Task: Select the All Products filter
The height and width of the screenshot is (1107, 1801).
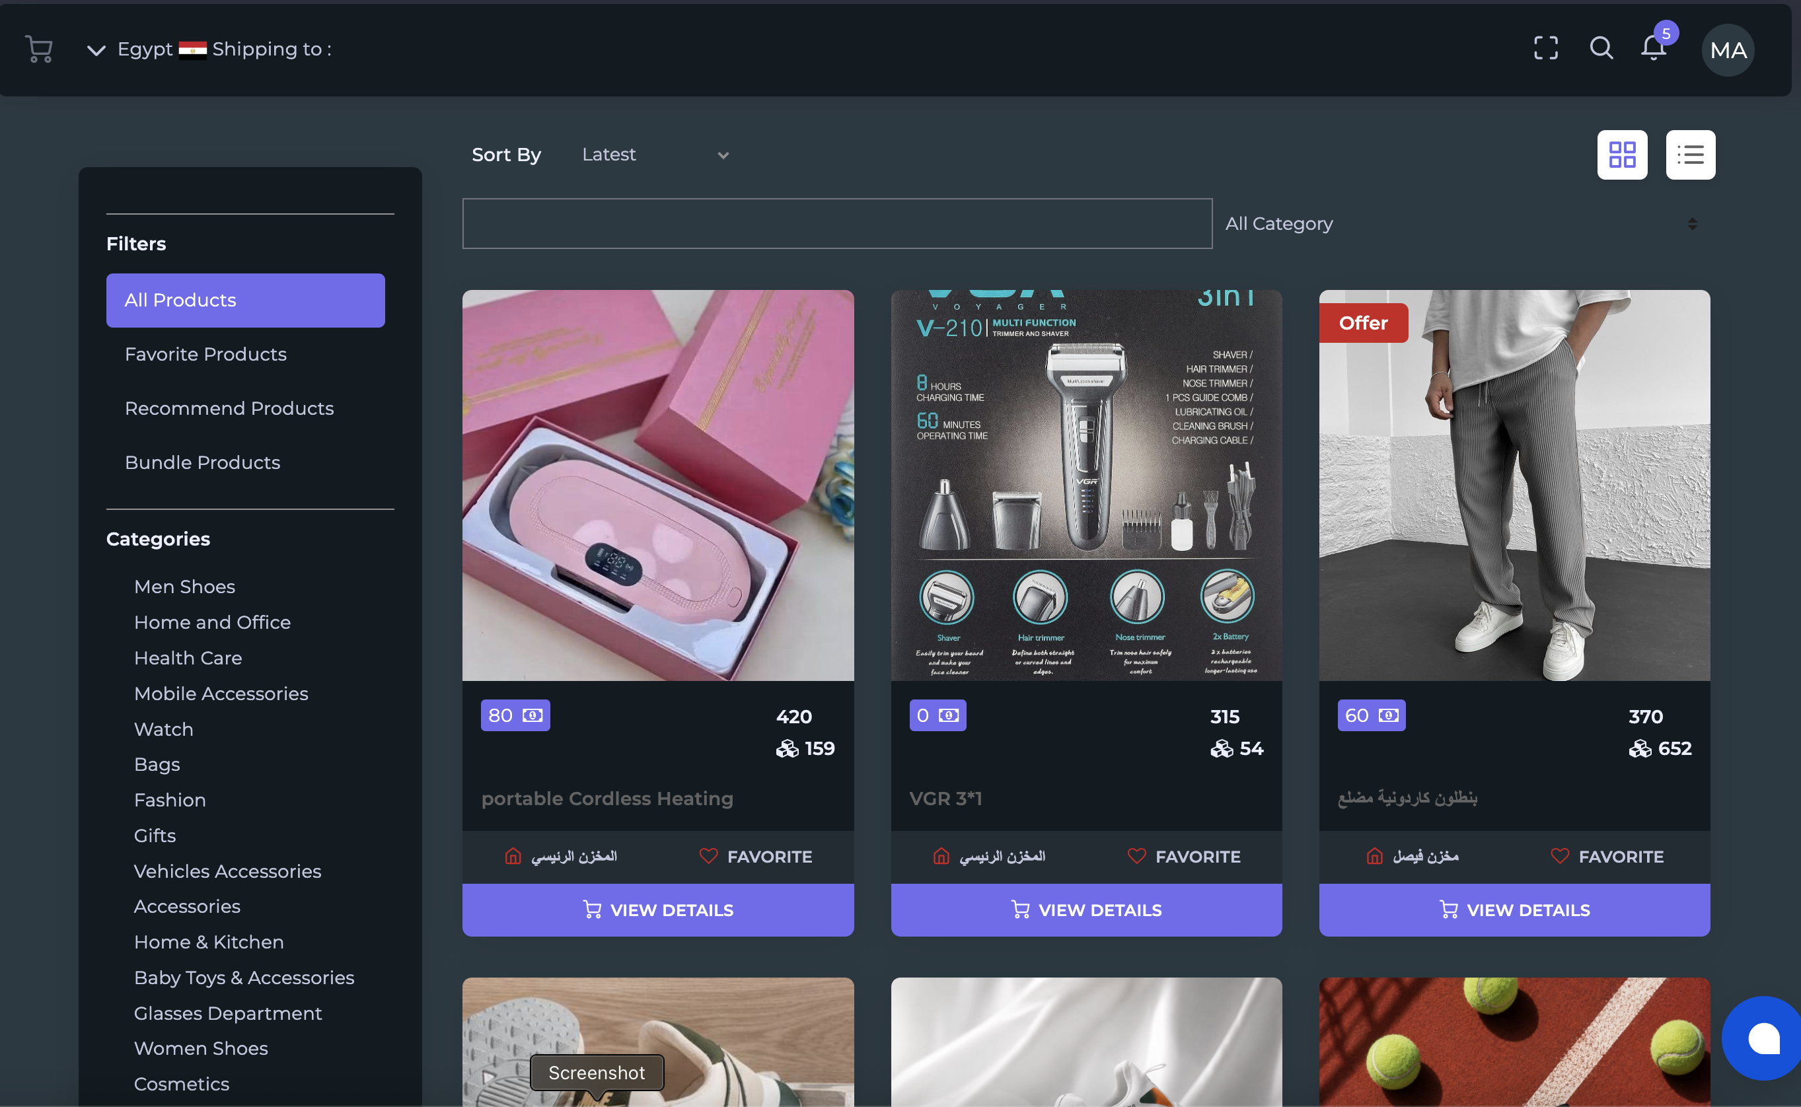Action: coord(245,300)
